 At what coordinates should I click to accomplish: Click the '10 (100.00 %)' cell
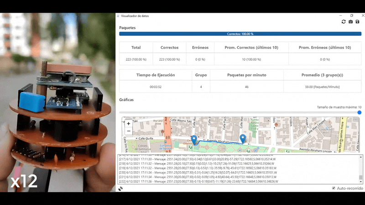[251, 59]
